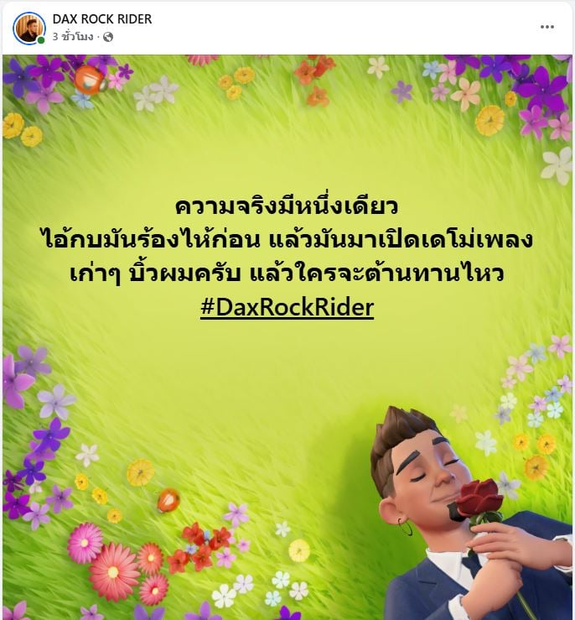Screen dimensions: 575x620
Task: Follow the #DaxRockRider hashtag link
Action: [x=287, y=307]
